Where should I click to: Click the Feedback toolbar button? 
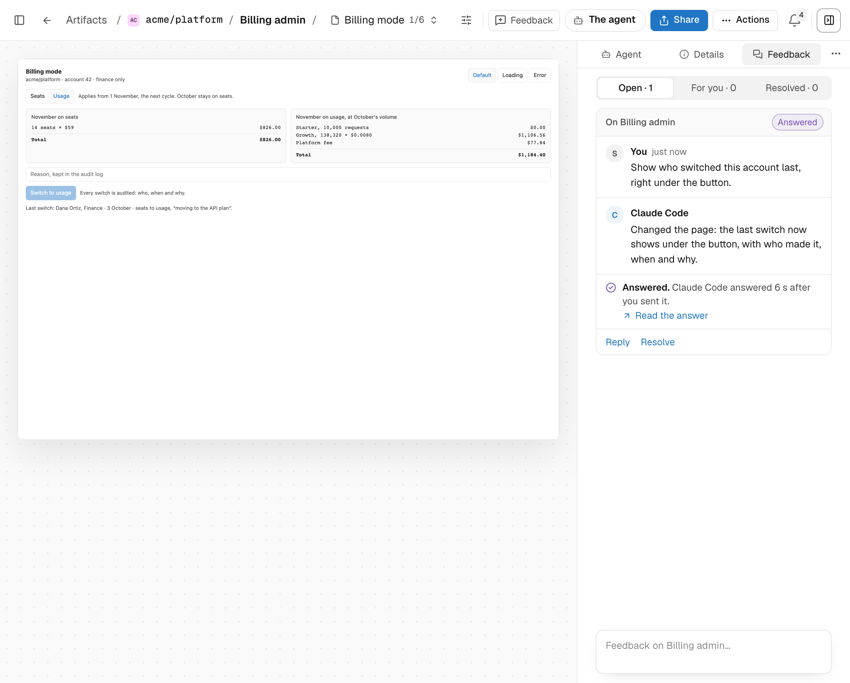(x=524, y=20)
